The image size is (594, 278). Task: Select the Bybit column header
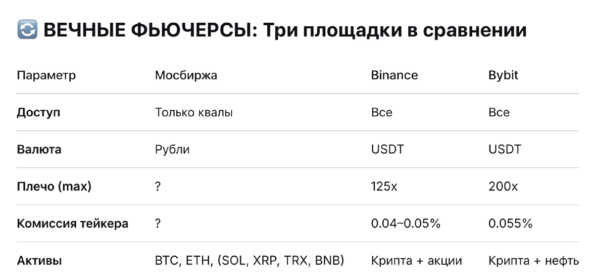click(x=503, y=75)
